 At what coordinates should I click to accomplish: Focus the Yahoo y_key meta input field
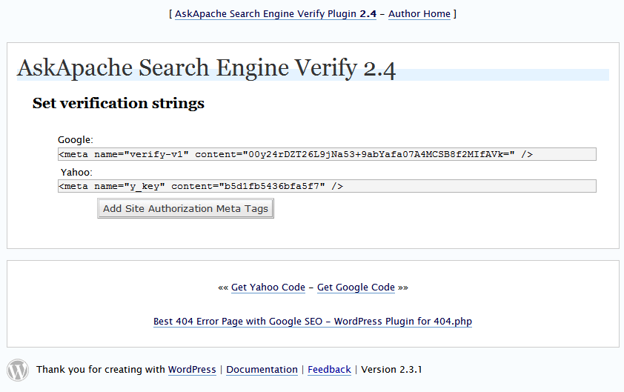pos(327,186)
